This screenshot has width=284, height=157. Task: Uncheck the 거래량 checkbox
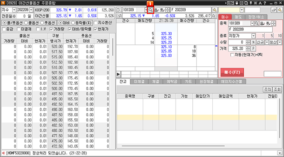[51, 29]
